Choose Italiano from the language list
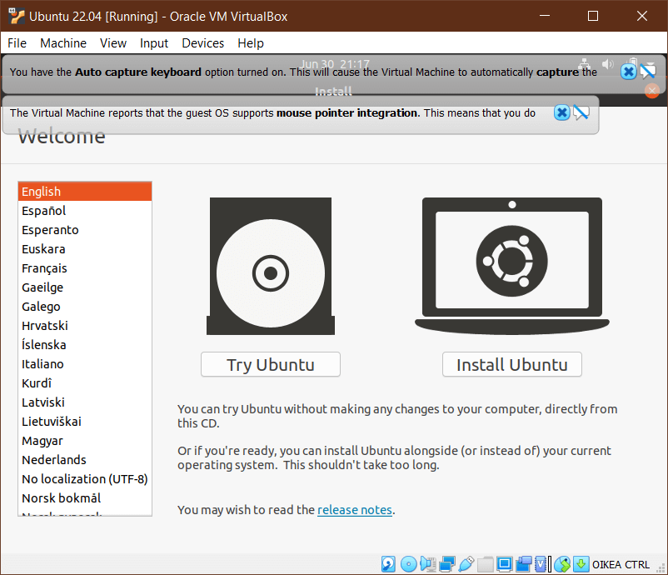 (x=85, y=364)
